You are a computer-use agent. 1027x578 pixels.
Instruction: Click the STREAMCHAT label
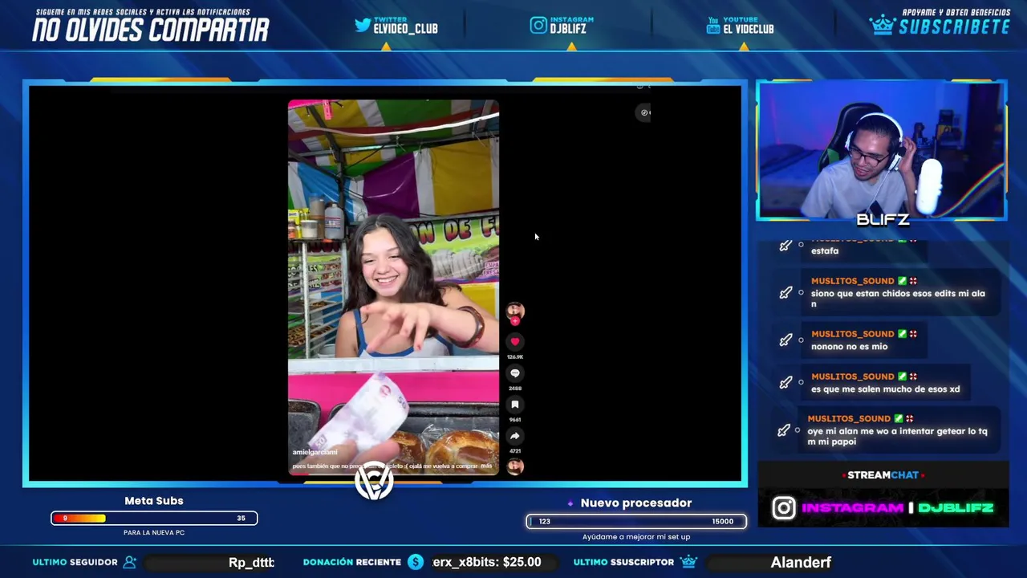point(883,475)
